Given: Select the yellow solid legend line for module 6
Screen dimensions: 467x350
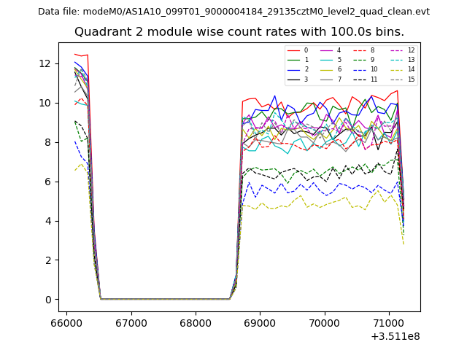Looking at the screenshot, I should coord(328,69).
